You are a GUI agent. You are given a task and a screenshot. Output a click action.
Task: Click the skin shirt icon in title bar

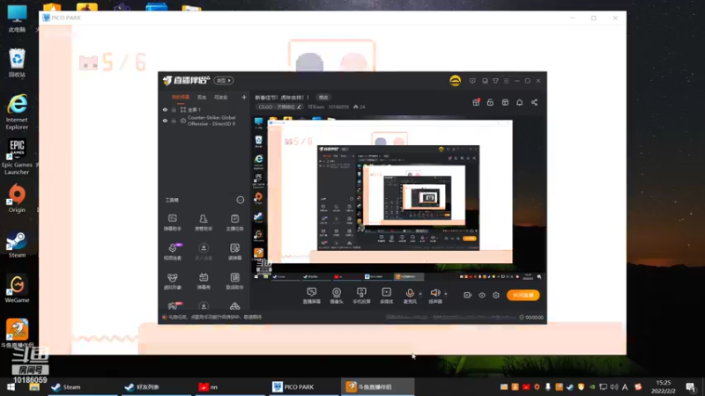(495, 81)
